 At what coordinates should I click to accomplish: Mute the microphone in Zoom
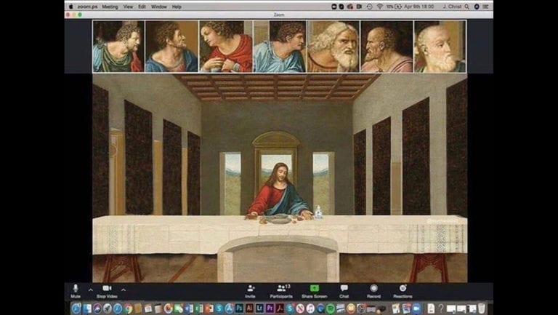click(x=76, y=291)
